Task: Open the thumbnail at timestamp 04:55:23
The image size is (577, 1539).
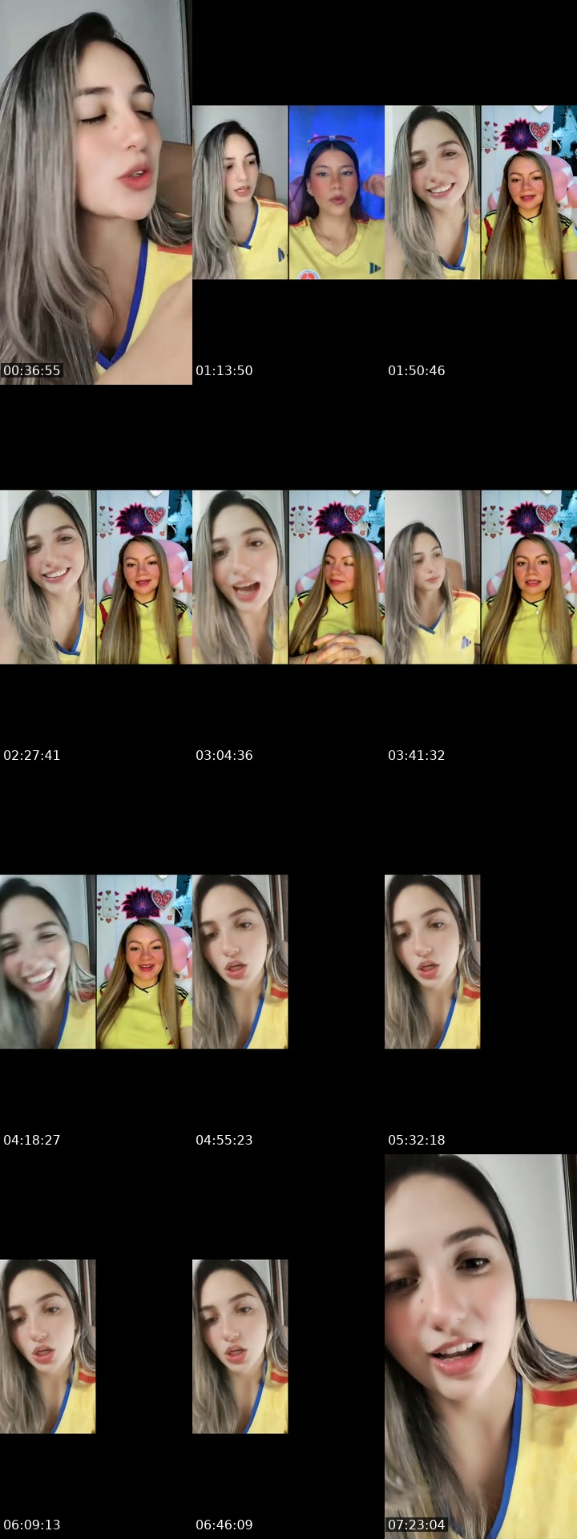Action: (x=288, y=962)
